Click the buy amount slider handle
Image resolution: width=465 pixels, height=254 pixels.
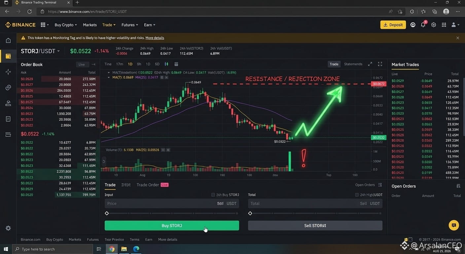(107, 213)
